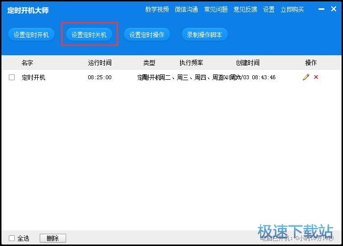Open 微信沟通 in the title bar
This screenshot has width=343, height=246.
pyautogui.click(x=186, y=10)
